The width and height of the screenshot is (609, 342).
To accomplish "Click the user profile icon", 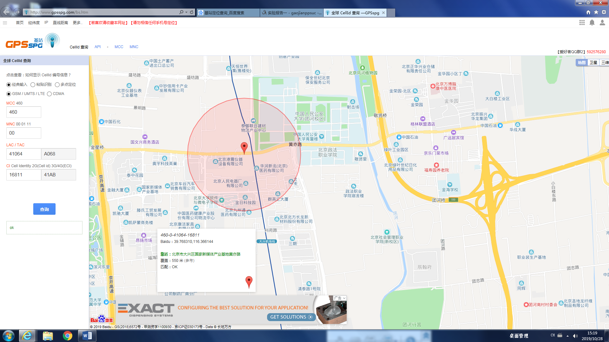I will [x=602, y=22].
